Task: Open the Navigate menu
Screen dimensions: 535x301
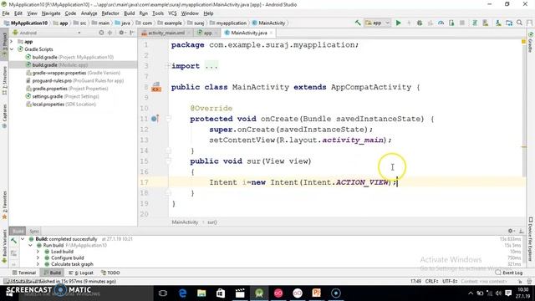Action: (51, 13)
